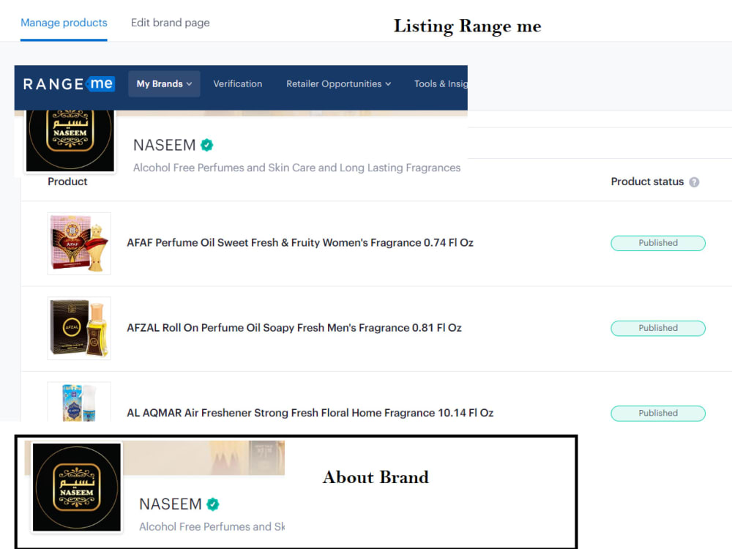This screenshot has height=549, width=732.
Task: Open AFAF Perfume Oil Sweet Fresh product link
Action: 300,243
